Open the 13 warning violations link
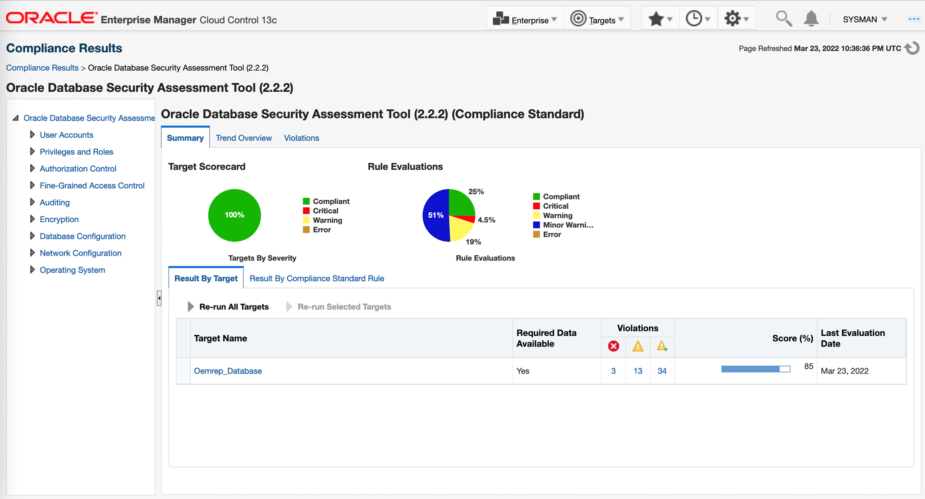Image resolution: width=925 pixels, height=499 pixels. 638,371
